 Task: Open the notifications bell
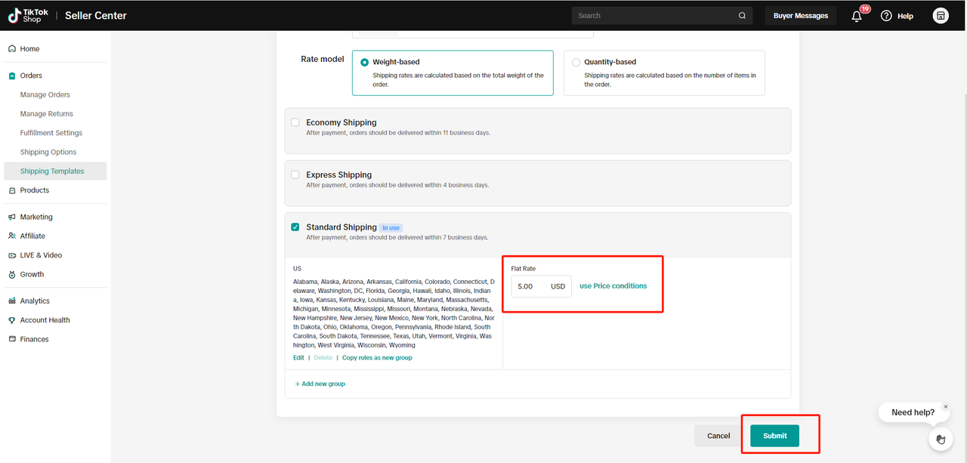click(857, 16)
